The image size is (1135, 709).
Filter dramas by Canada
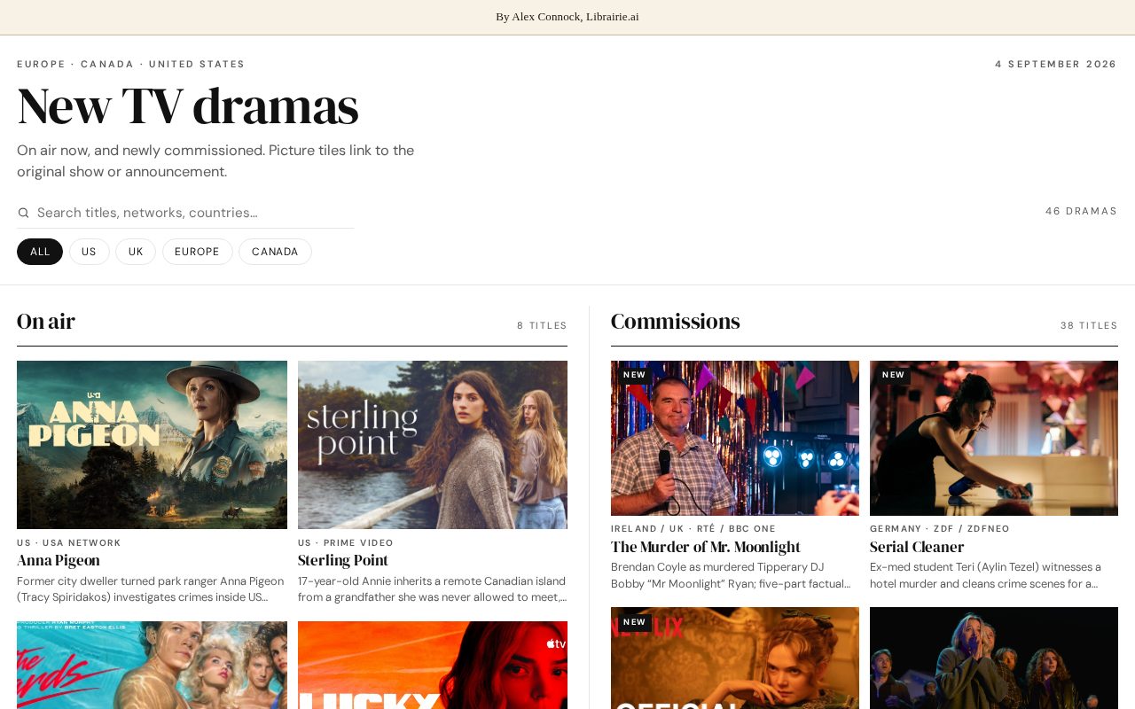click(x=275, y=252)
